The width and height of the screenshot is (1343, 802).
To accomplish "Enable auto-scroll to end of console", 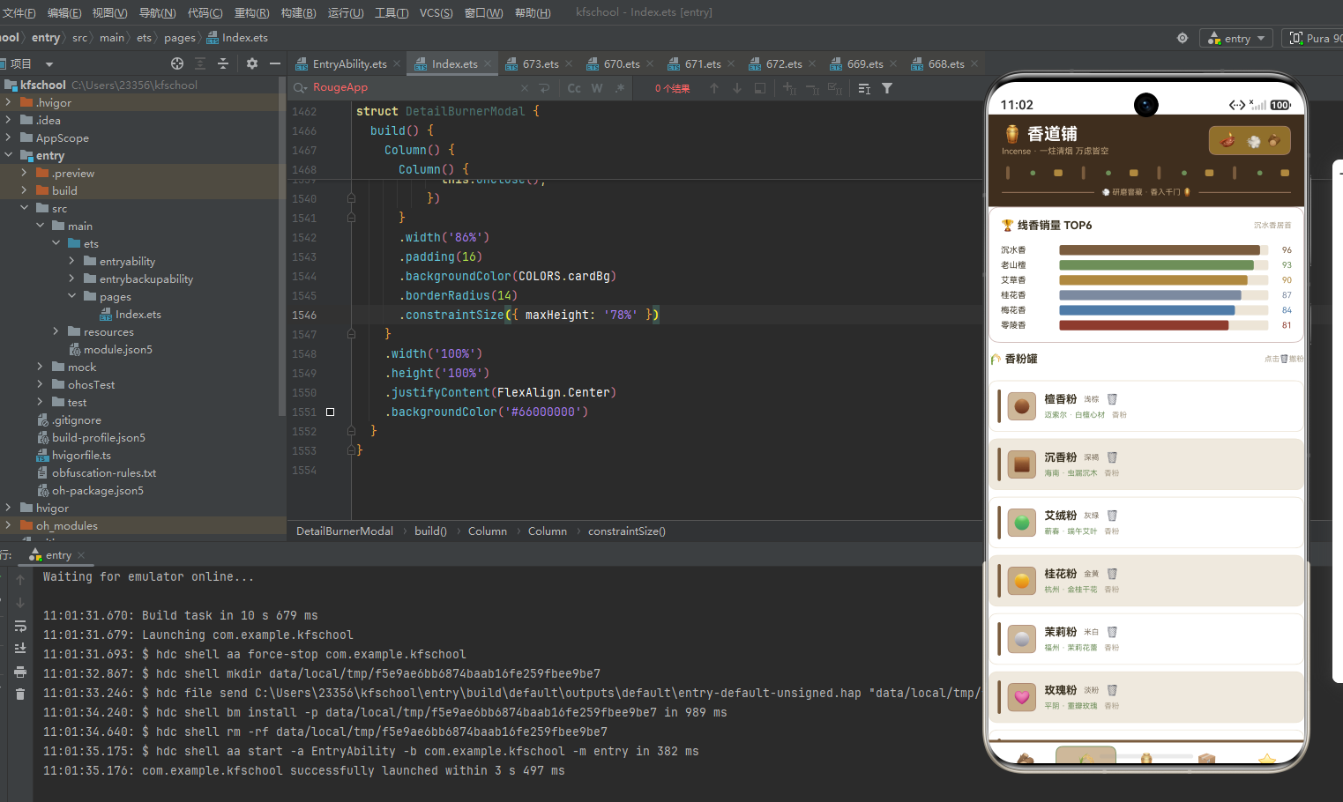I will point(20,649).
